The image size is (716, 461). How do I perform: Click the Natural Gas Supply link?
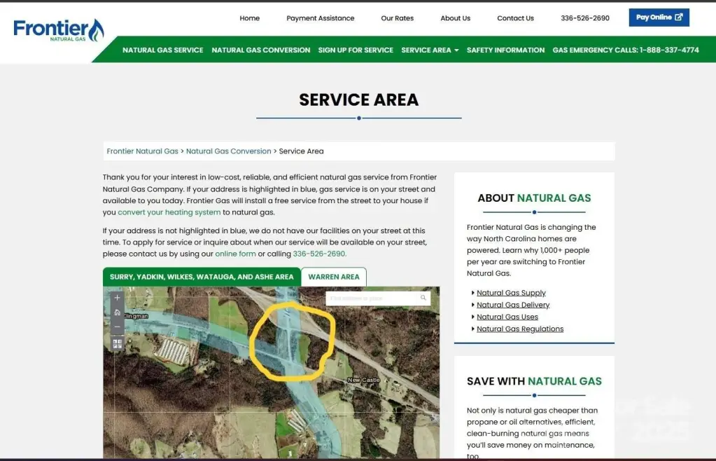point(511,293)
